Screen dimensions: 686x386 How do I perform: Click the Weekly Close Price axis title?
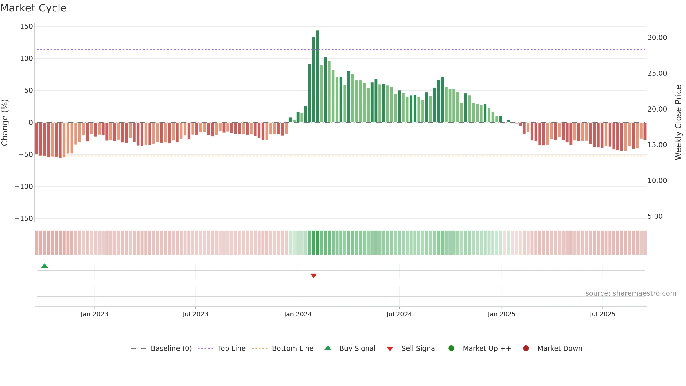pyautogui.click(x=679, y=122)
